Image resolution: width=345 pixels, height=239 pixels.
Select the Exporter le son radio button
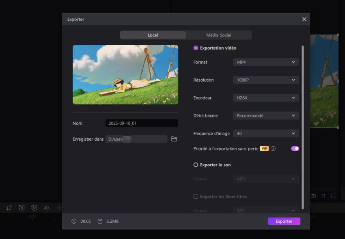[x=196, y=165]
